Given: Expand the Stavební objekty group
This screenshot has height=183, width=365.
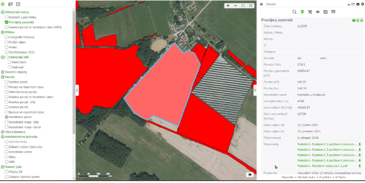Looking at the screenshot, I should 3,72.
